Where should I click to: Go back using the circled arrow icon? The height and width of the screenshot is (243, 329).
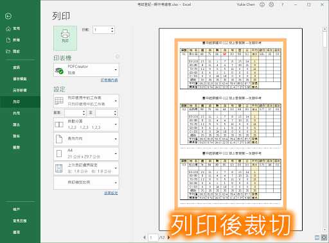pos(8,16)
